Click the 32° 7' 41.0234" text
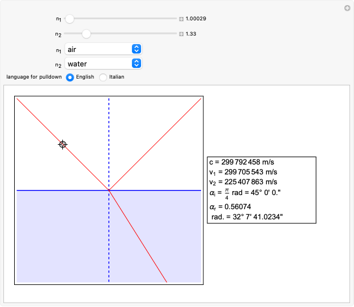 (x=258, y=217)
